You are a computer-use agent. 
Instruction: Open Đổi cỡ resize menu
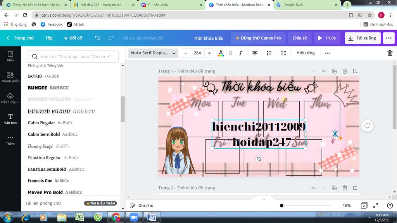(x=73, y=38)
